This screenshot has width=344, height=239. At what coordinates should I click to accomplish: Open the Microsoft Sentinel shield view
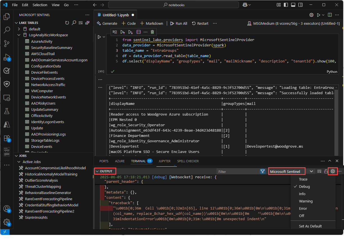(x=7, y=84)
